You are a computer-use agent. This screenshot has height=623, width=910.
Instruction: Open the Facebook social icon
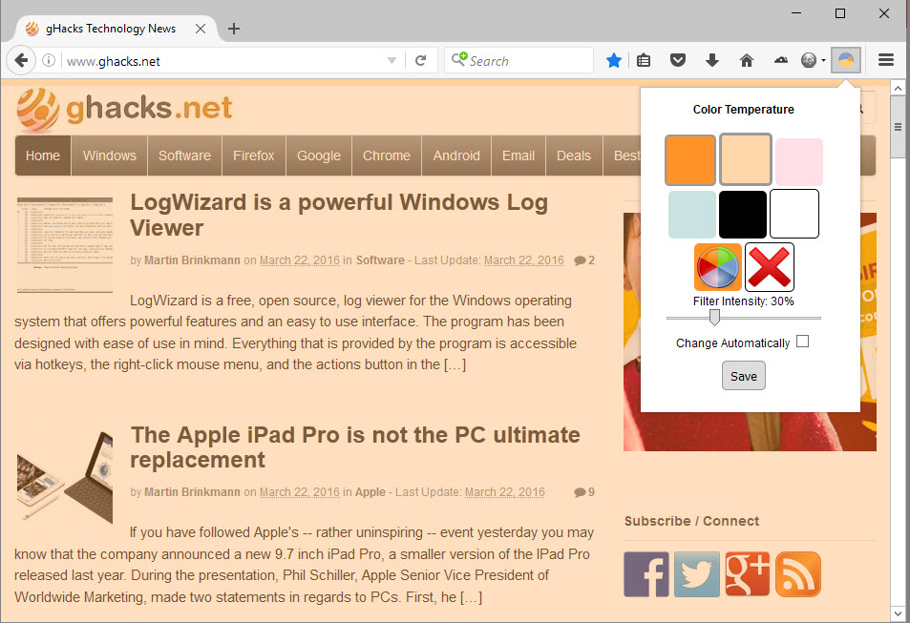point(646,574)
